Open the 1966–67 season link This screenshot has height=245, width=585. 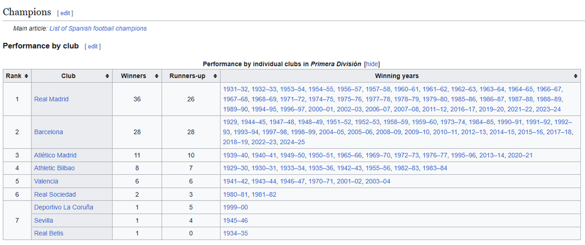pyautogui.click(x=549, y=89)
